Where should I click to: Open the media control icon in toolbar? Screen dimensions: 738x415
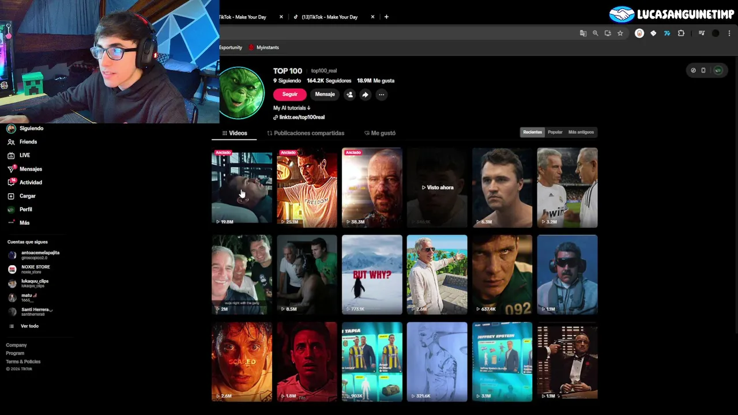702,33
